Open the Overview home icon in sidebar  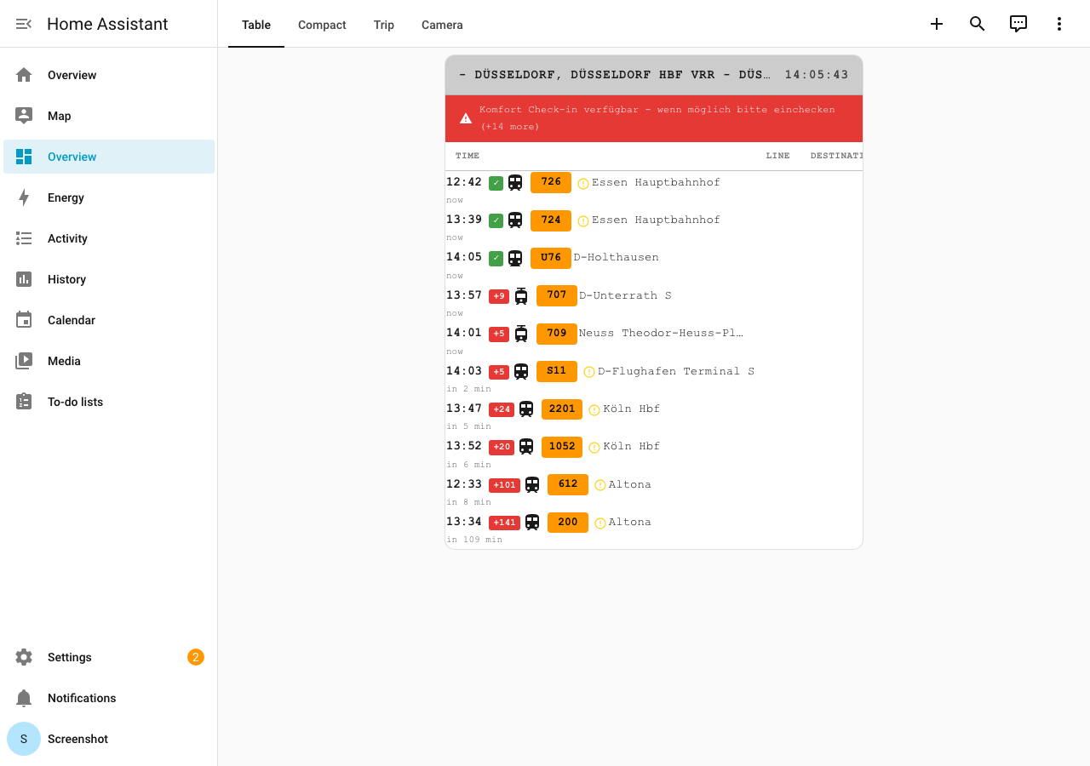coord(24,75)
